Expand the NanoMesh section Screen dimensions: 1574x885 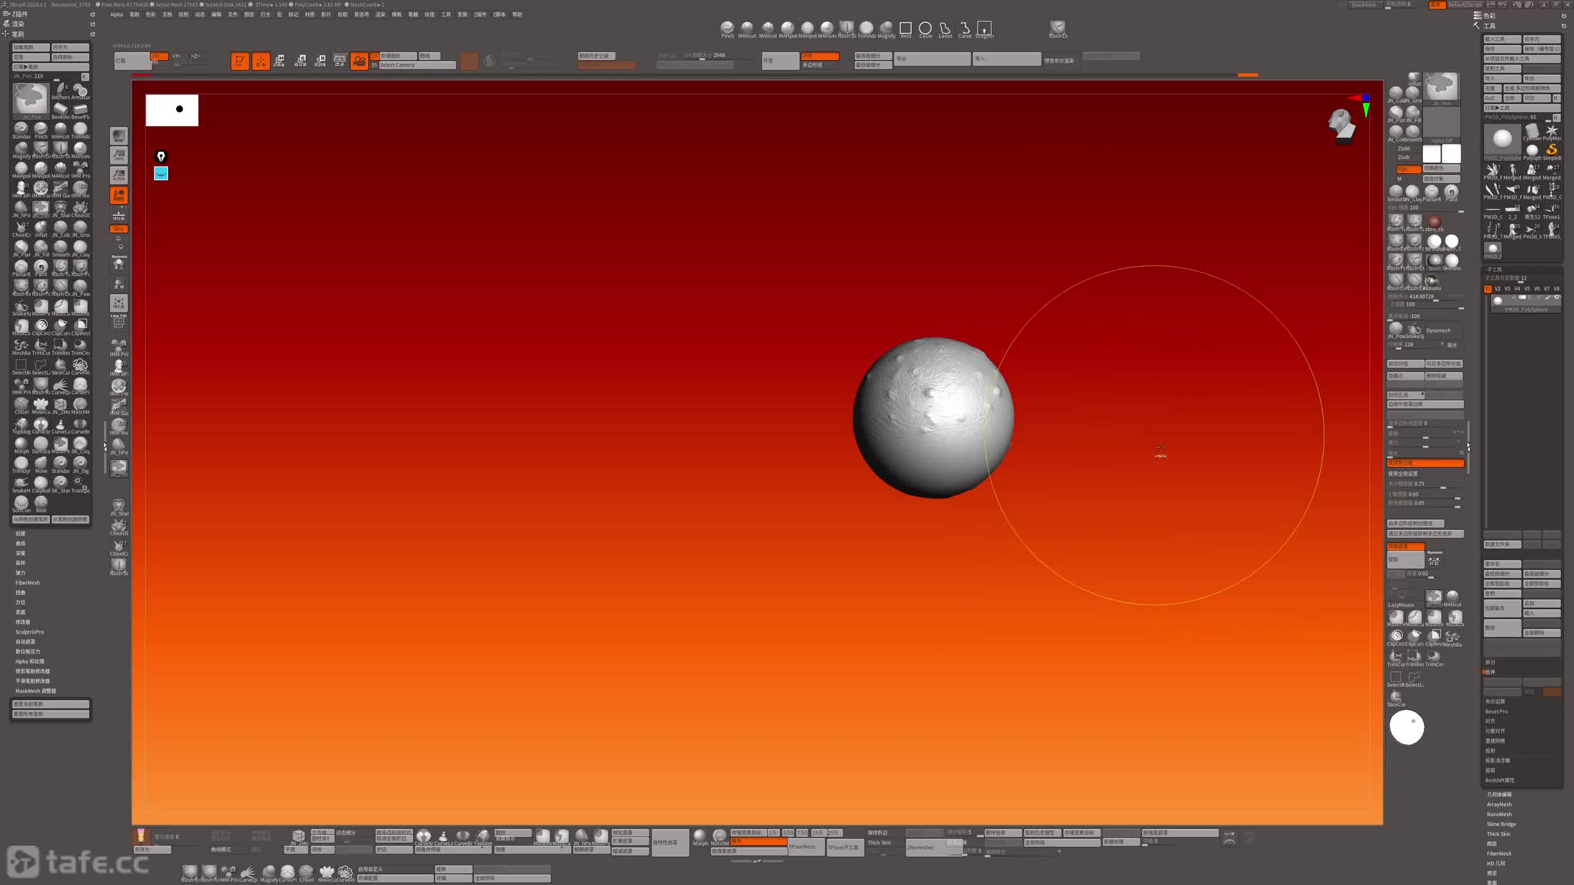point(1499,814)
